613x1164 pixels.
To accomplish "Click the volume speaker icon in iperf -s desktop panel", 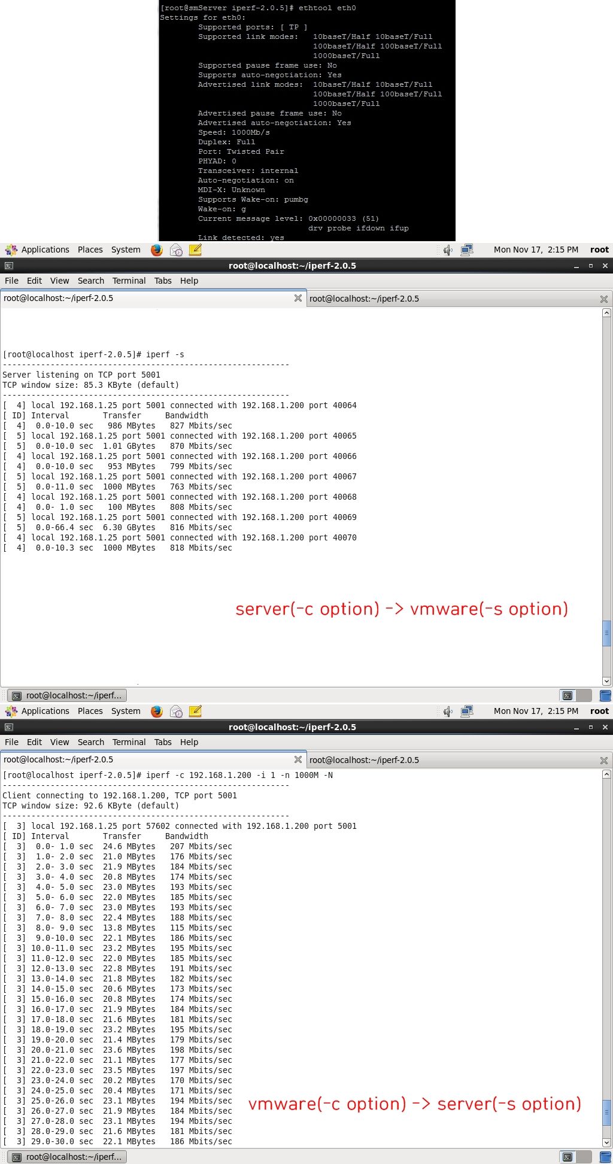I will (448, 250).
